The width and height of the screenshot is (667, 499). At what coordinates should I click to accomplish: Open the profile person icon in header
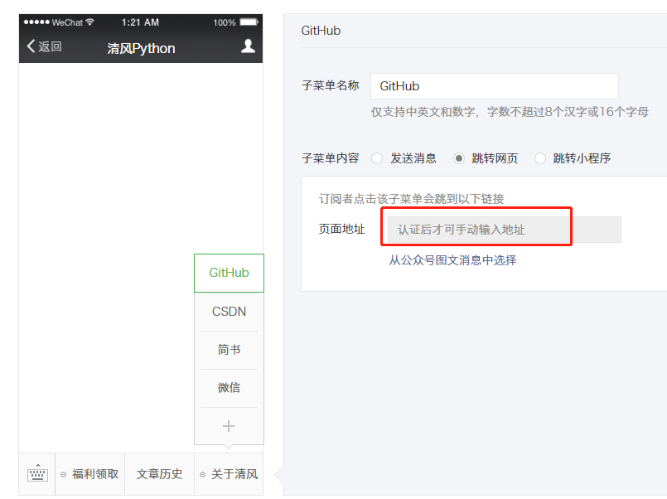click(248, 46)
